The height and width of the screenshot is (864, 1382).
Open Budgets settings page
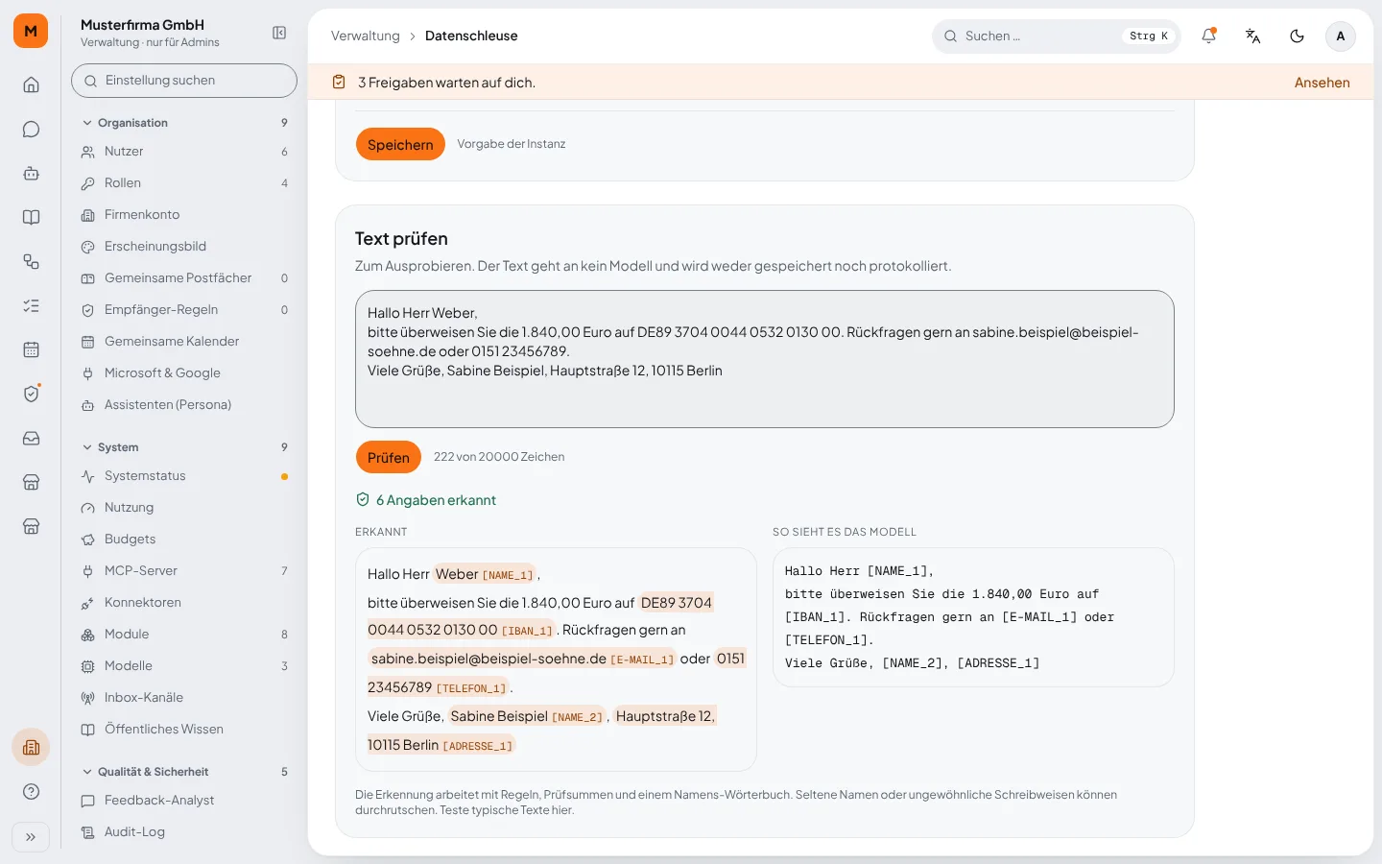click(184, 540)
